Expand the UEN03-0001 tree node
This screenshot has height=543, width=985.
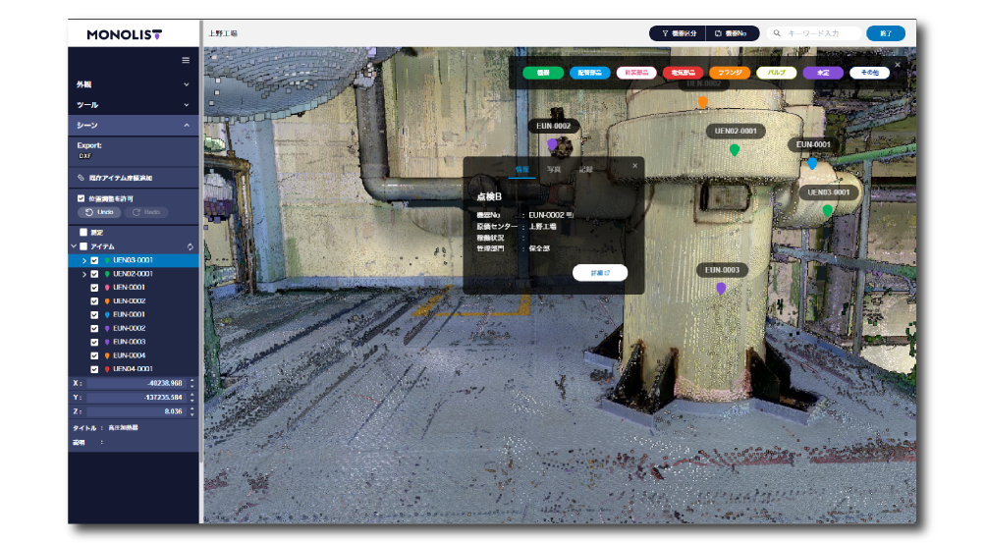84,260
